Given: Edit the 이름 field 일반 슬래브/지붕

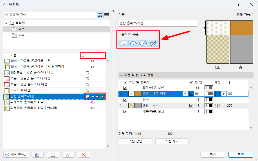Looking at the screenshot, I should [158, 23].
